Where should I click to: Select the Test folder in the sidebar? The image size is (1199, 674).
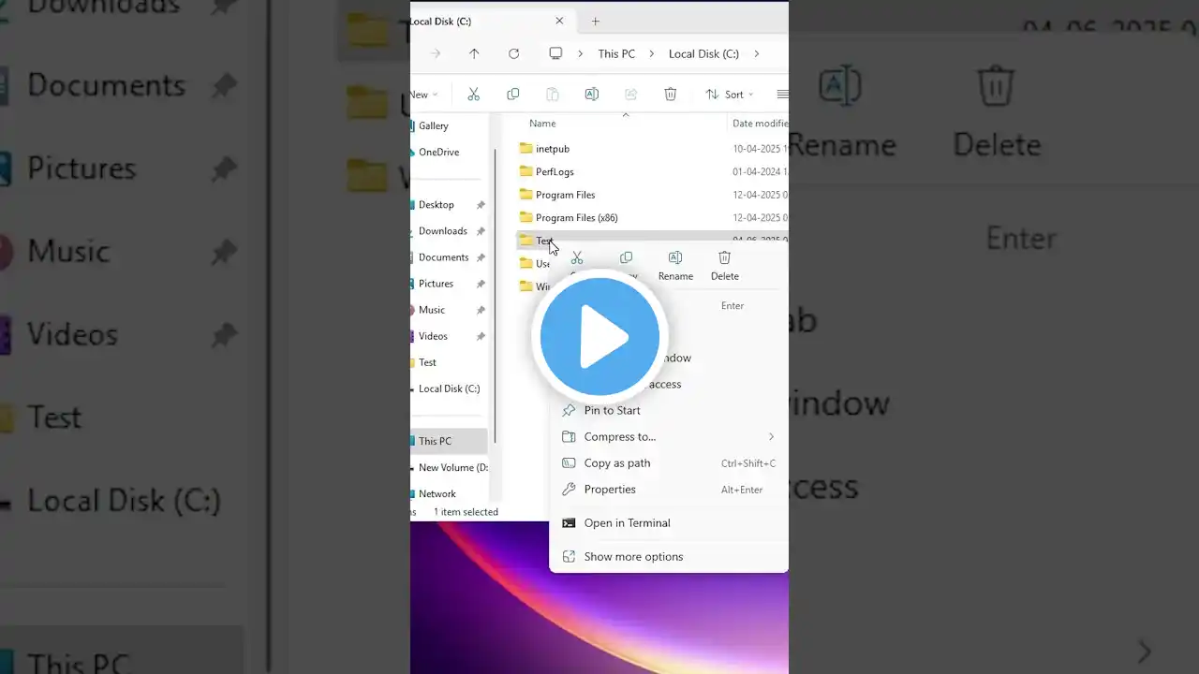[427, 362]
